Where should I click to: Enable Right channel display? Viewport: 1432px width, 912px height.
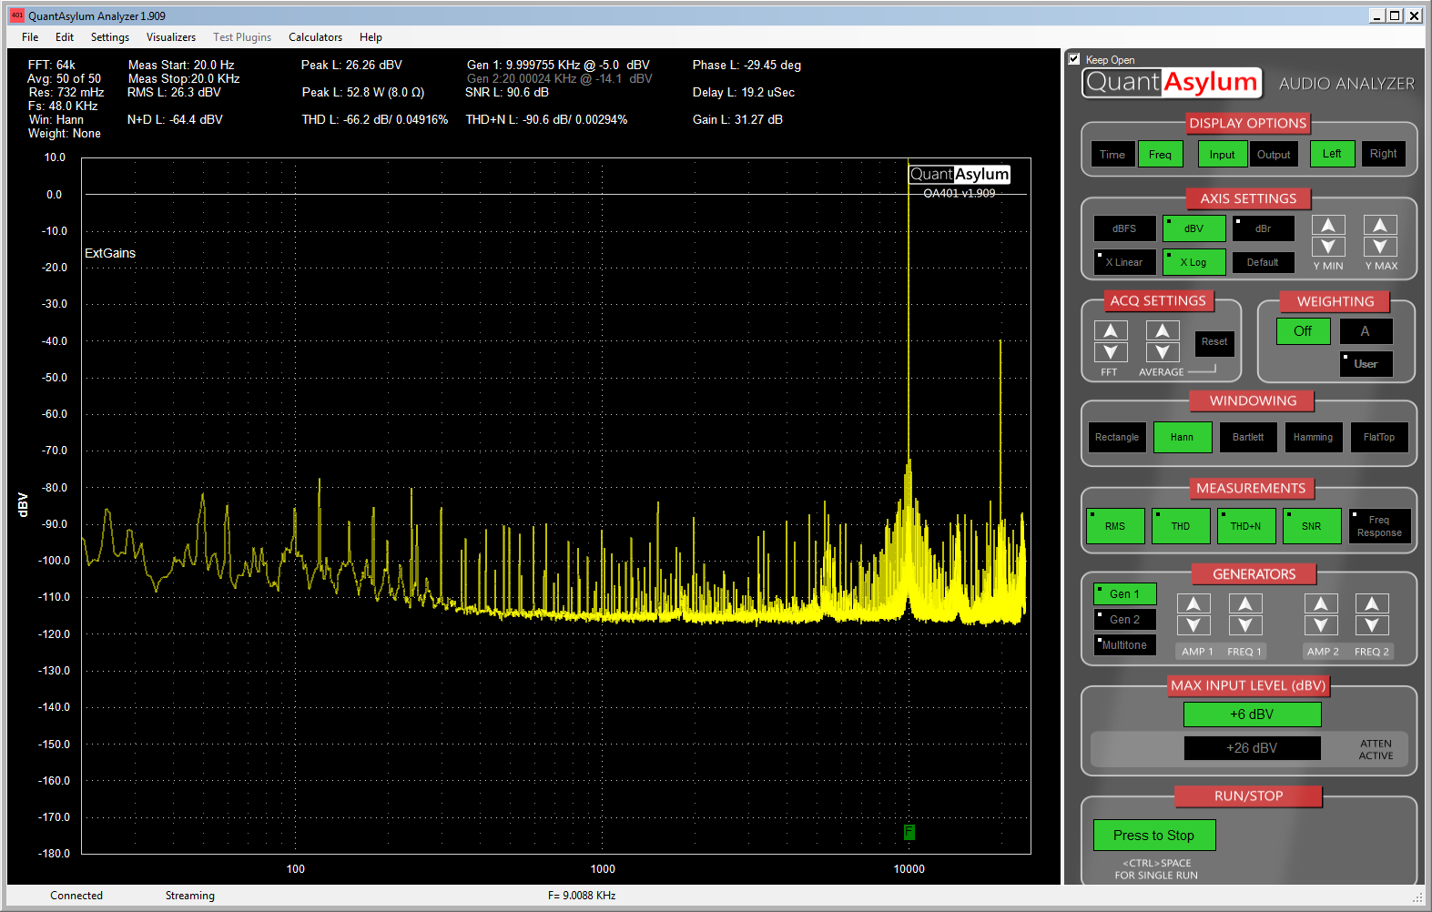tap(1384, 154)
